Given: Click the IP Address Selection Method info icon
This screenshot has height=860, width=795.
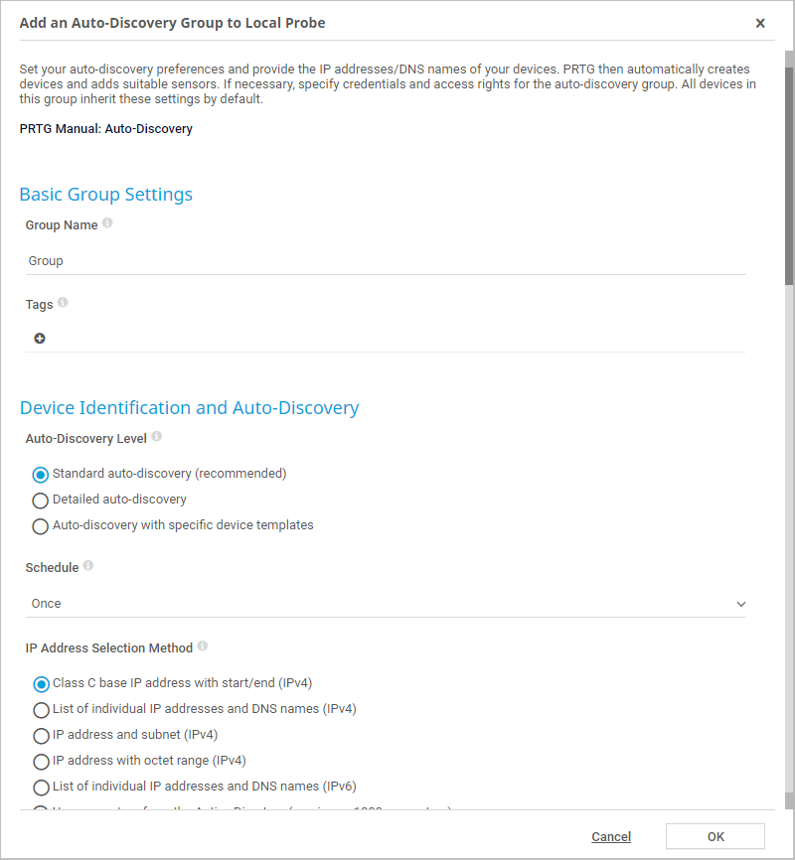Looking at the screenshot, I should (203, 646).
